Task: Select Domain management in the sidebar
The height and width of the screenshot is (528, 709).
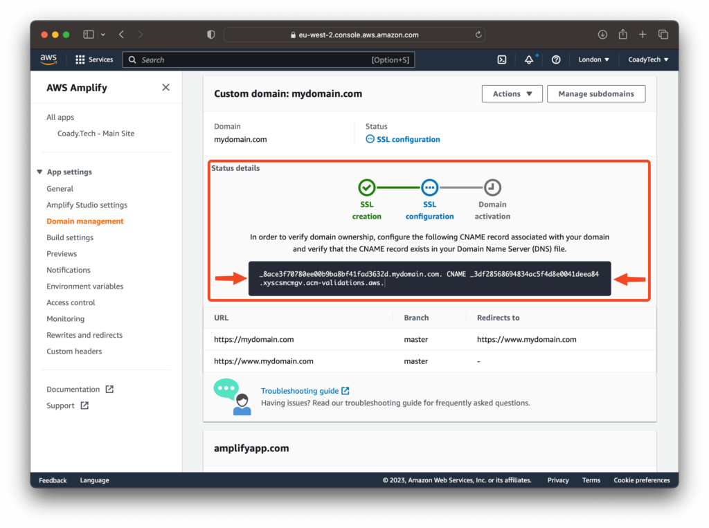Action: (85, 221)
